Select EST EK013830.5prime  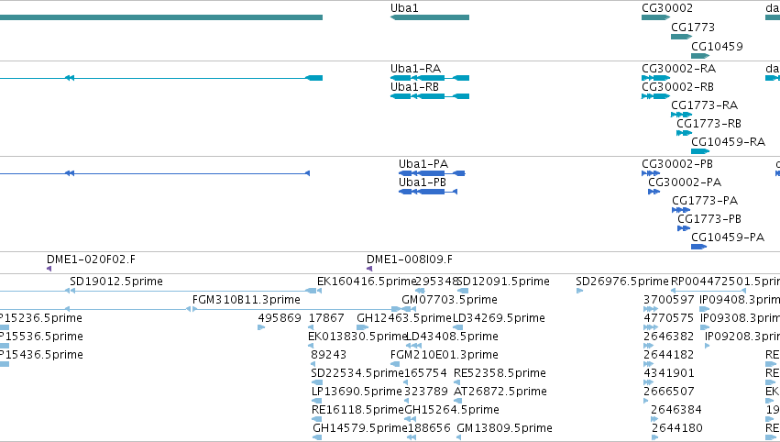(x=357, y=337)
